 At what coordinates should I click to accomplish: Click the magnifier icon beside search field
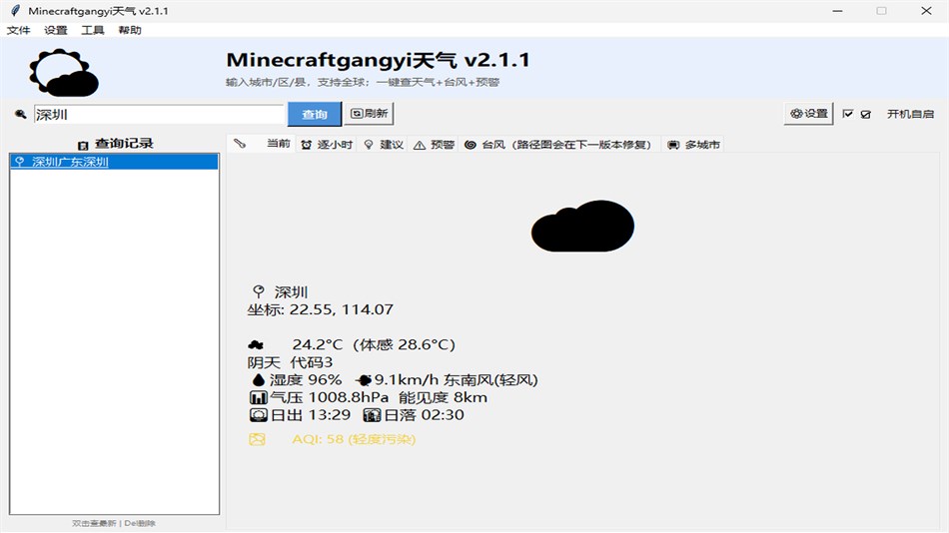point(21,114)
